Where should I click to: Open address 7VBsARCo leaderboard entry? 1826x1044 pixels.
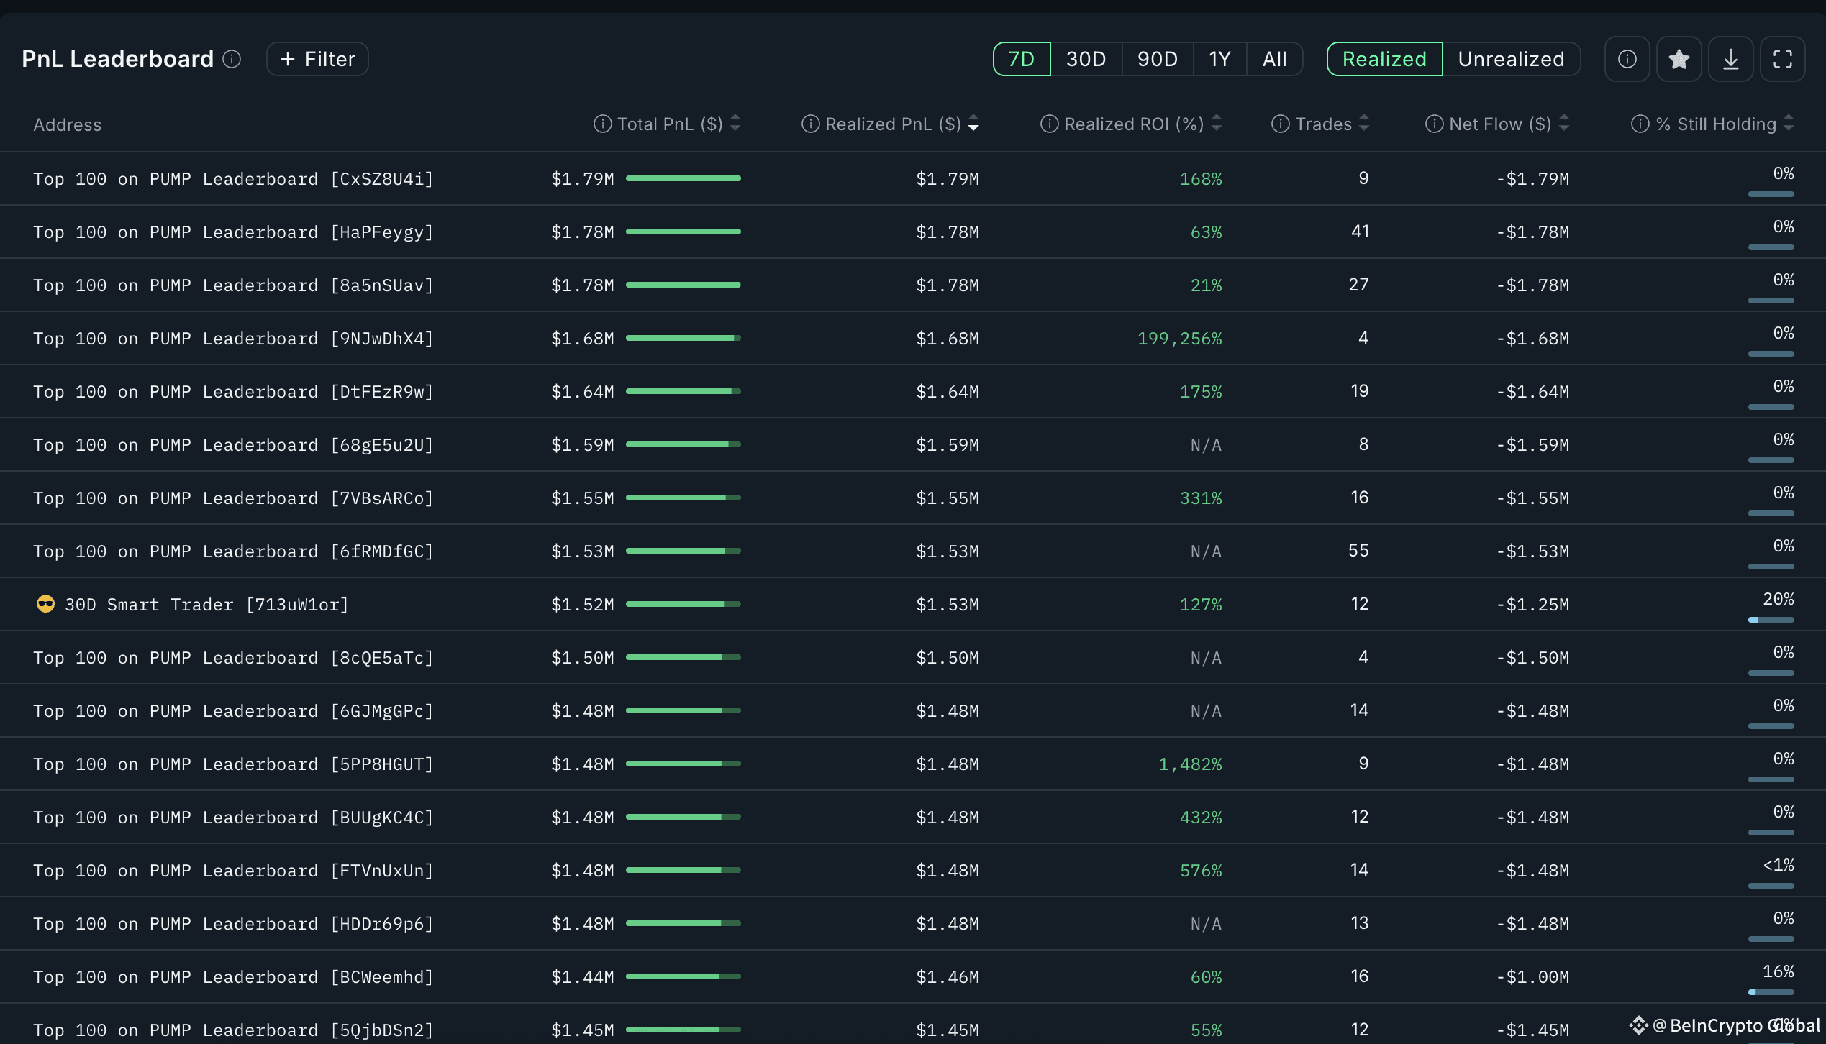click(x=234, y=498)
